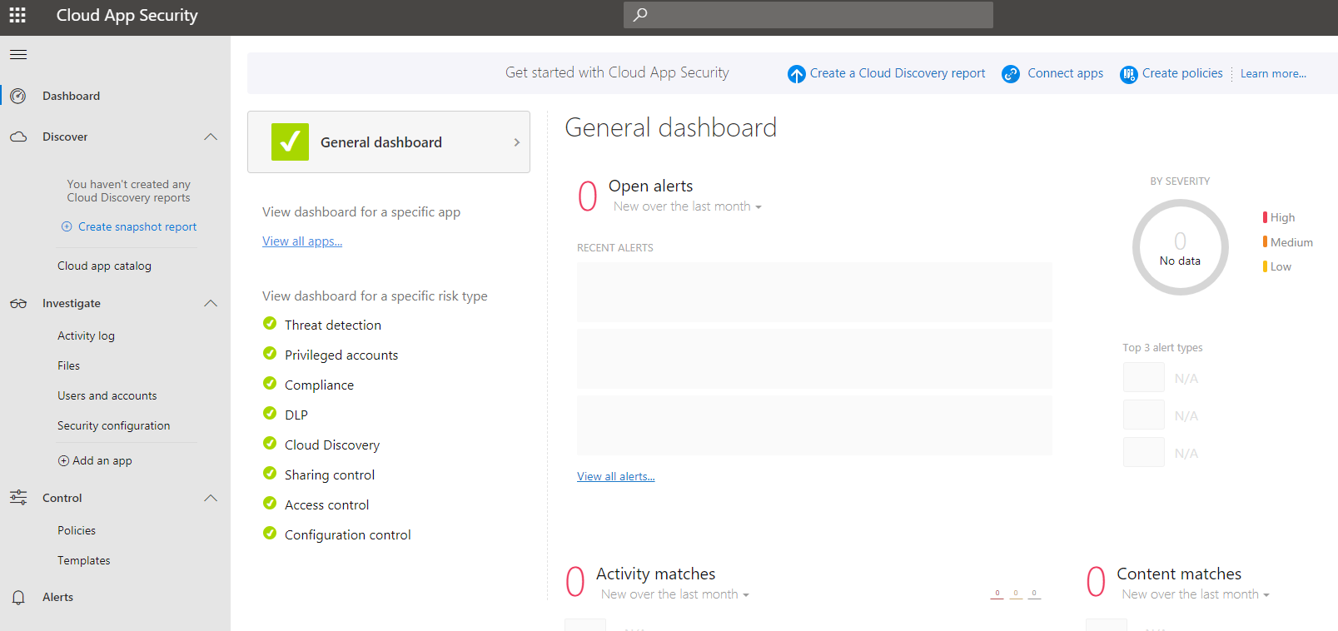
Task: Click Create policies link
Action: pos(1182,73)
